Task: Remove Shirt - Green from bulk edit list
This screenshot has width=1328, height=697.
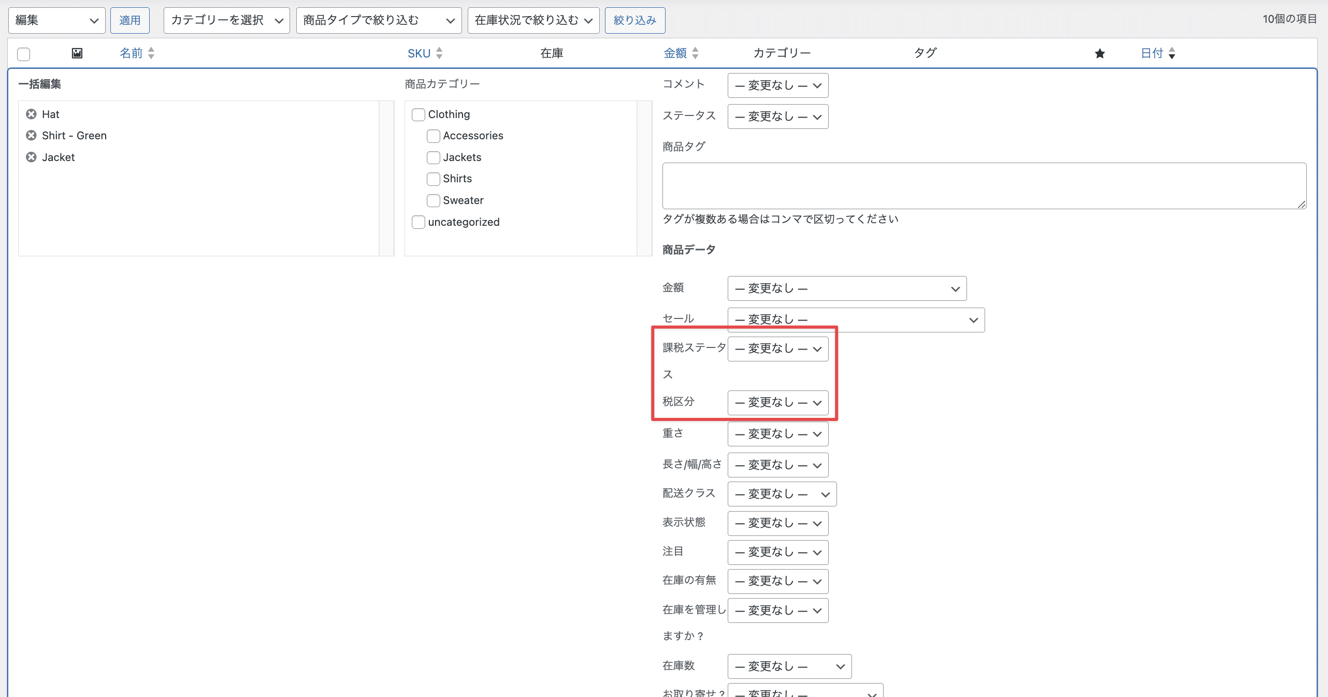Action: 31,136
